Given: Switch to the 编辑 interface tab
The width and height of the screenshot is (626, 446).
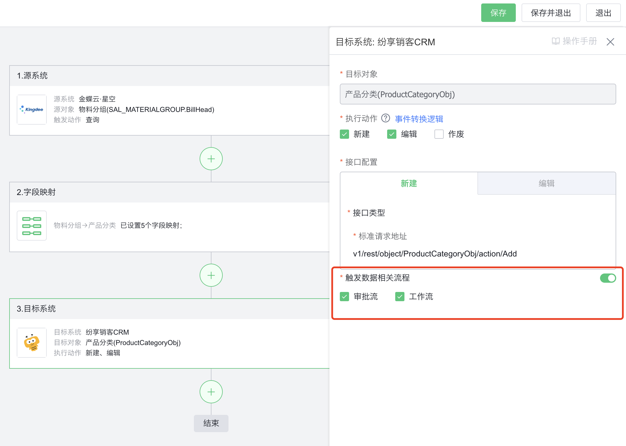Looking at the screenshot, I should point(546,183).
